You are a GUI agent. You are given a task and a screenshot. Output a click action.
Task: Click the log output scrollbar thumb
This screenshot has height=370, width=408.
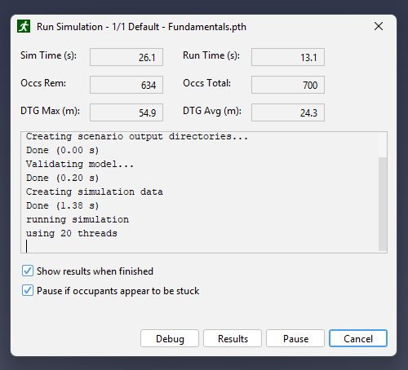tap(383, 204)
